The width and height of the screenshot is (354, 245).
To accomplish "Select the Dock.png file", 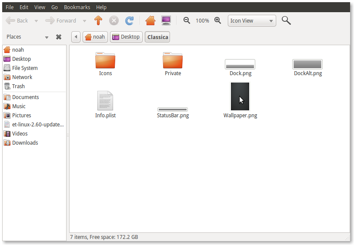I will click(x=240, y=67).
